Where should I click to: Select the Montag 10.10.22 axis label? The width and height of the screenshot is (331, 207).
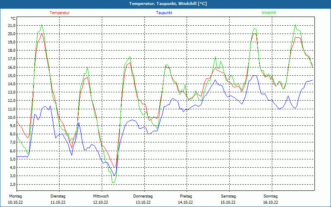(x=15, y=199)
